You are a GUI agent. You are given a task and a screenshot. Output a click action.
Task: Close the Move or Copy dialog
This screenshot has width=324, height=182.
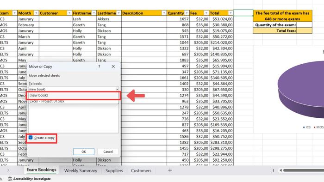coord(113,67)
